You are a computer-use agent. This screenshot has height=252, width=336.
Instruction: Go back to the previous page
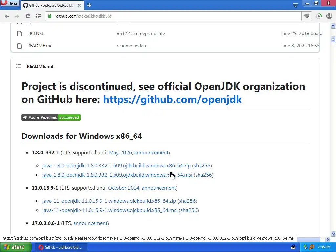(x=7, y=16)
